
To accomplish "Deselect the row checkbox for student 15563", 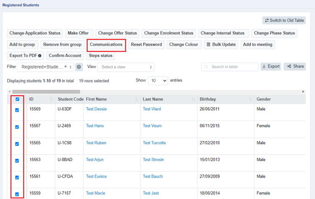I will point(17,161).
